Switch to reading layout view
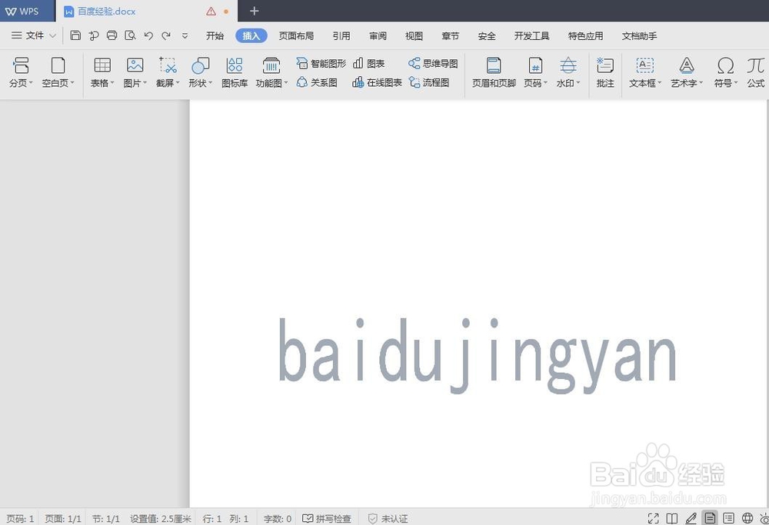769x525 pixels. pos(672,518)
